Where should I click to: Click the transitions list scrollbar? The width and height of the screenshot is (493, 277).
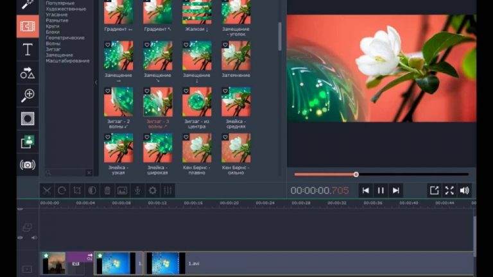pos(279,36)
